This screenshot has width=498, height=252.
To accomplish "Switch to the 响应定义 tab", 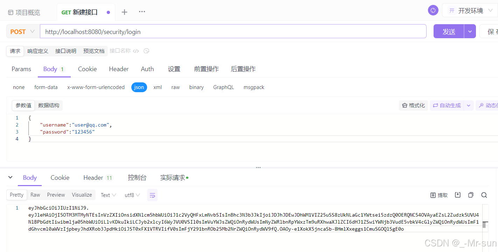I will (x=38, y=51).
